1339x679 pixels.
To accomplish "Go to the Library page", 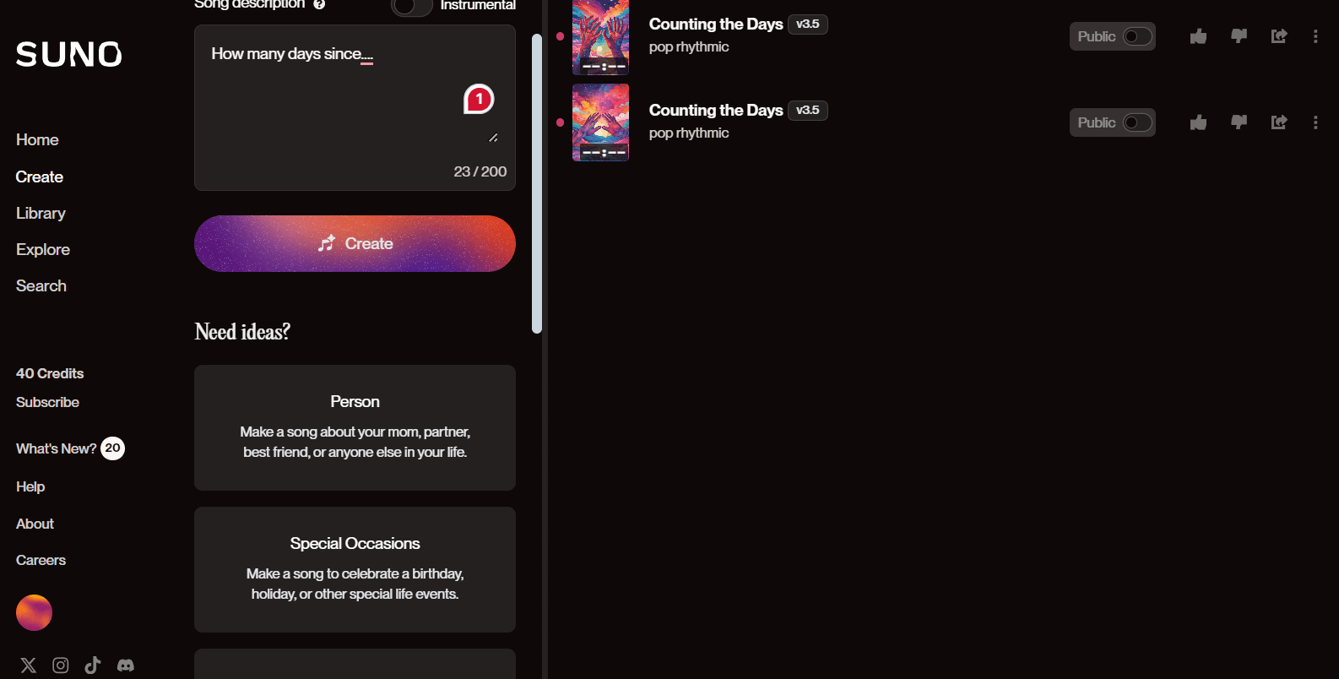I will 41,214.
